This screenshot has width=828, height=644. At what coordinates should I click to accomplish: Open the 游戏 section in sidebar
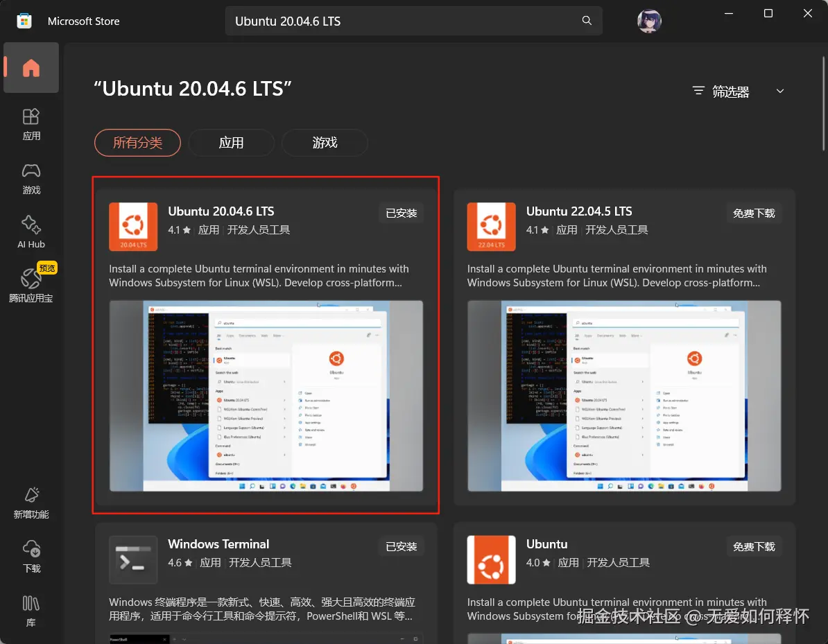tap(31, 179)
